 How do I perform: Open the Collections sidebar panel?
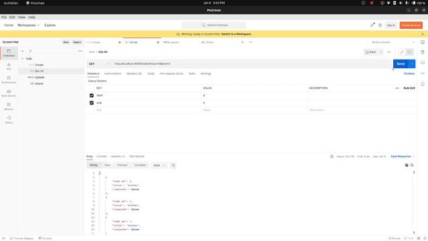[9, 53]
